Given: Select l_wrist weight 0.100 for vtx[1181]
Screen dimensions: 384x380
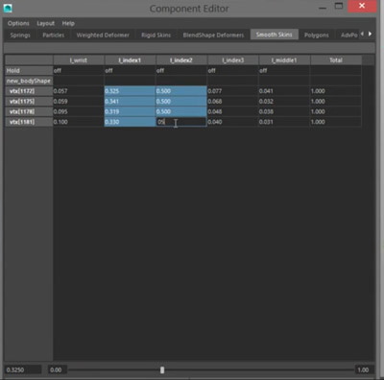Looking at the screenshot, I should click(79, 122).
